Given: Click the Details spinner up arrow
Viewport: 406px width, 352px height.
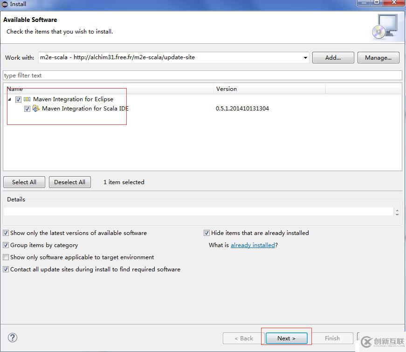Looking at the screenshot, I should click(397, 210).
